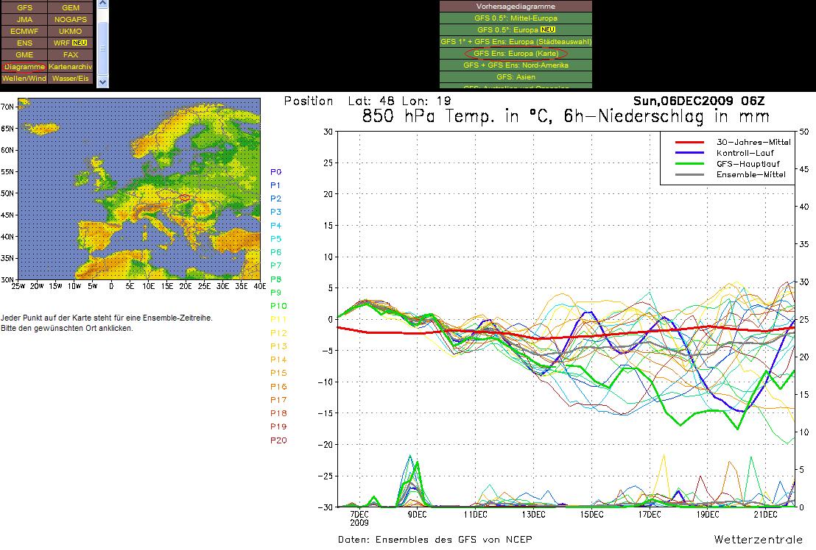Select GFS Ens: Europa (Karte) option
816x550 pixels.
[x=516, y=54]
